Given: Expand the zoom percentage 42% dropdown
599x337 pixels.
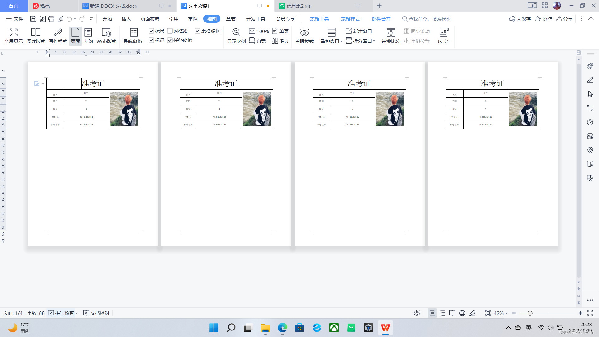Looking at the screenshot, I should coord(506,313).
